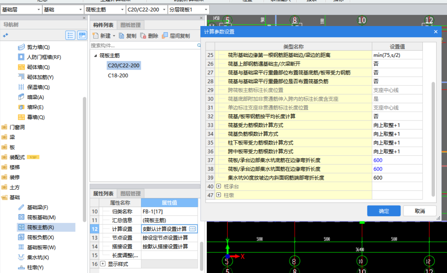This screenshot has height=273, width=447.
Task: Select the 筏板基础(M) icon
Action: point(21,217)
